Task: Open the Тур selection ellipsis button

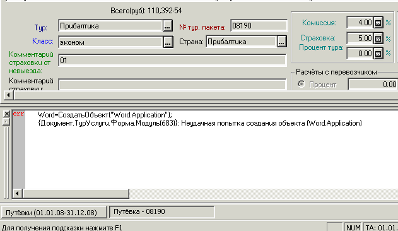Action: tap(168, 26)
